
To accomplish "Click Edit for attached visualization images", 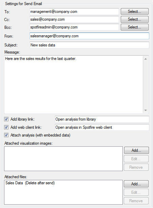I will pyautogui.click(x=136, y=159).
